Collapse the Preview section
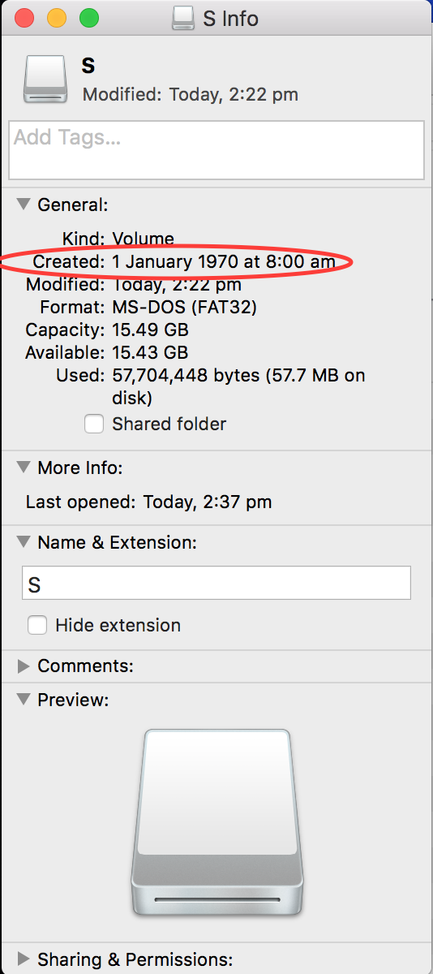 (24, 699)
